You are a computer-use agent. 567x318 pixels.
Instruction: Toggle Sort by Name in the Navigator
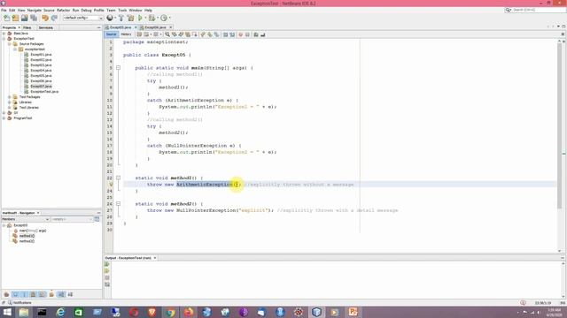[x=61, y=294]
